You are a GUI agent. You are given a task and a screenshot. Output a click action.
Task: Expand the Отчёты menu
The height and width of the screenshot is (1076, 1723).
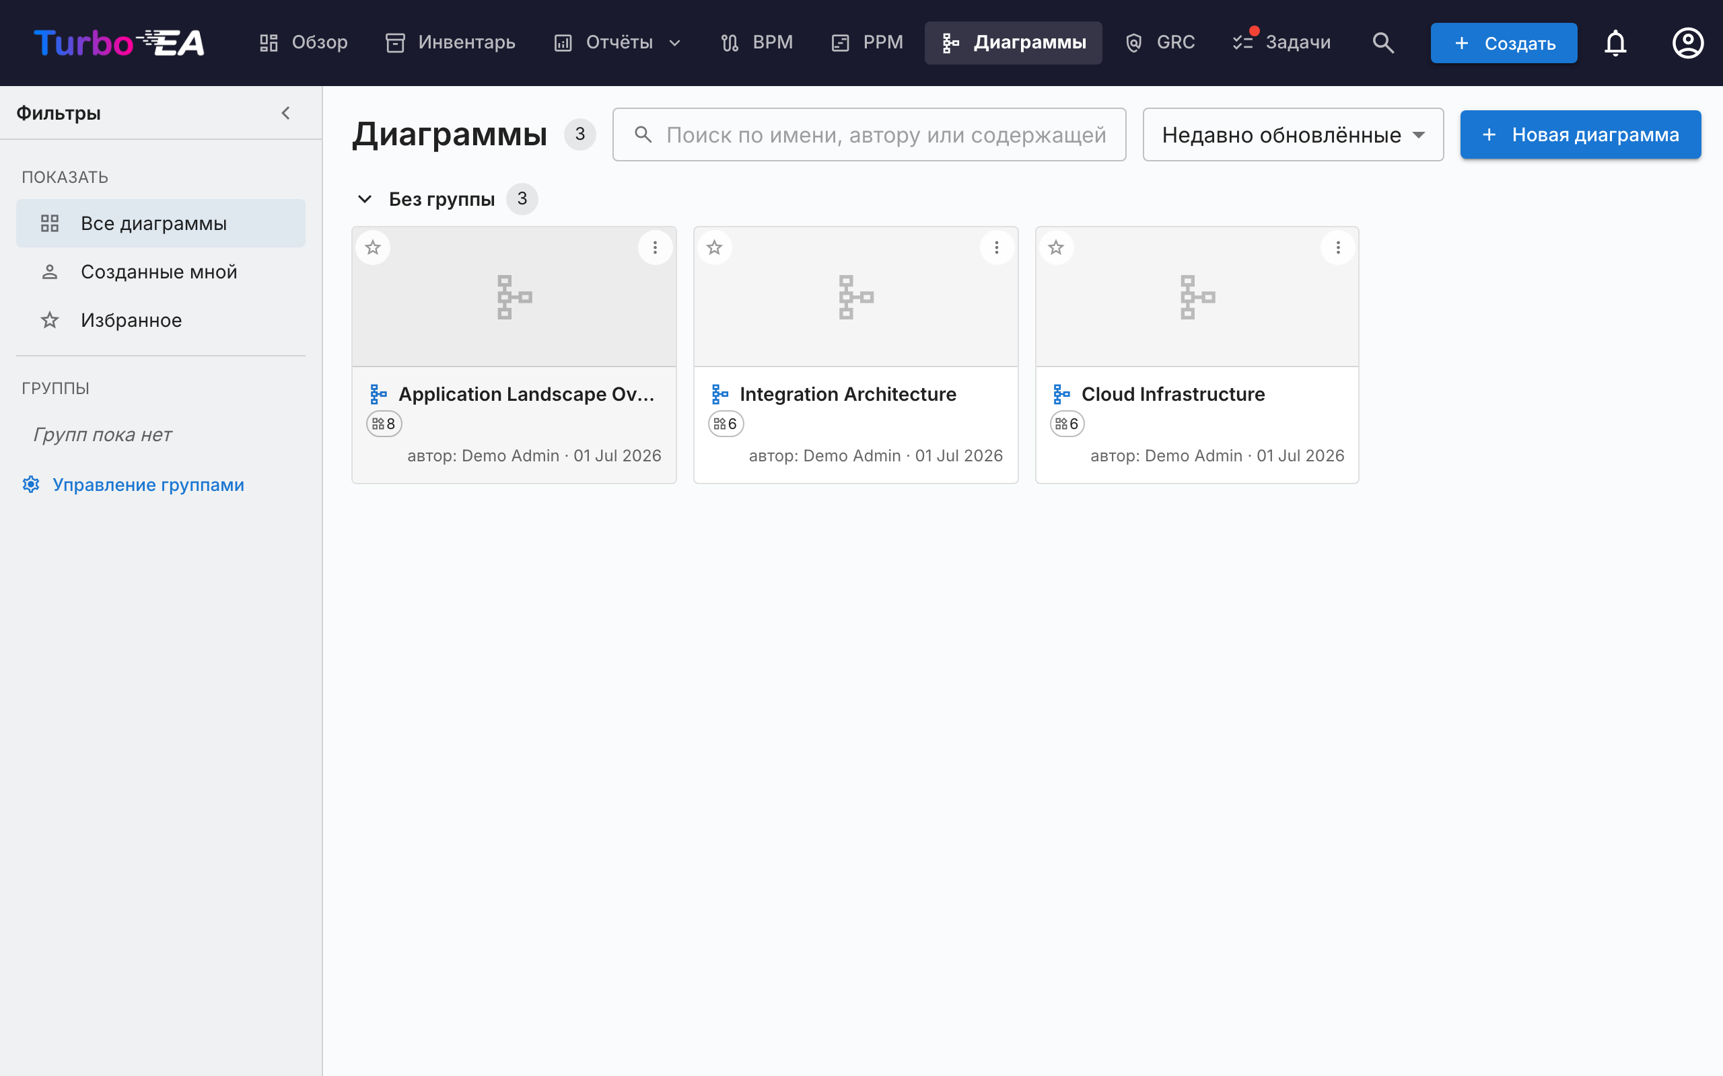(618, 42)
